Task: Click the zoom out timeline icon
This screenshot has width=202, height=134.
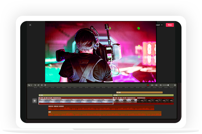Action: click(161, 85)
